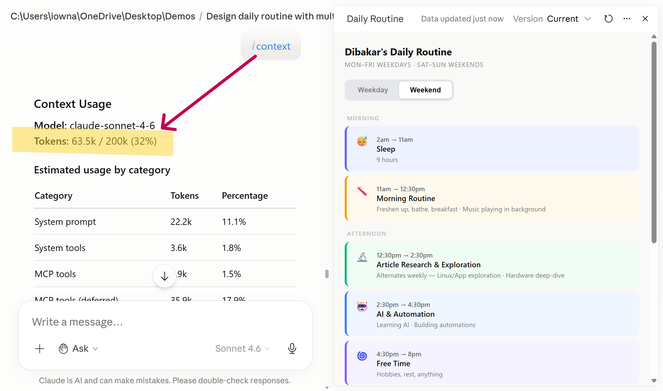Select the Weekend schedule tab

[425, 90]
